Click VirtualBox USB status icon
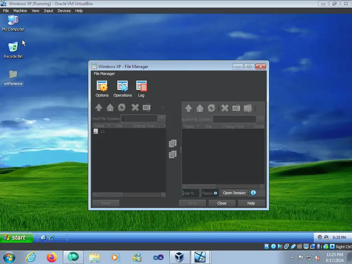Image resolution: width=352 pixels, height=264 pixels. click(x=293, y=246)
